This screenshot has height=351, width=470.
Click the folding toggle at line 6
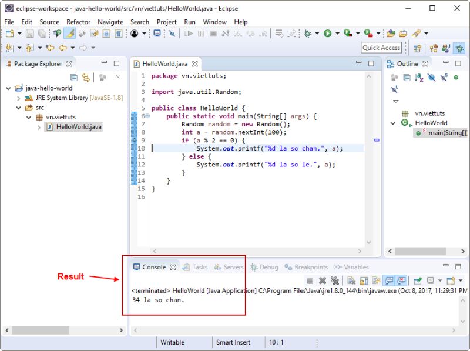coord(147,116)
